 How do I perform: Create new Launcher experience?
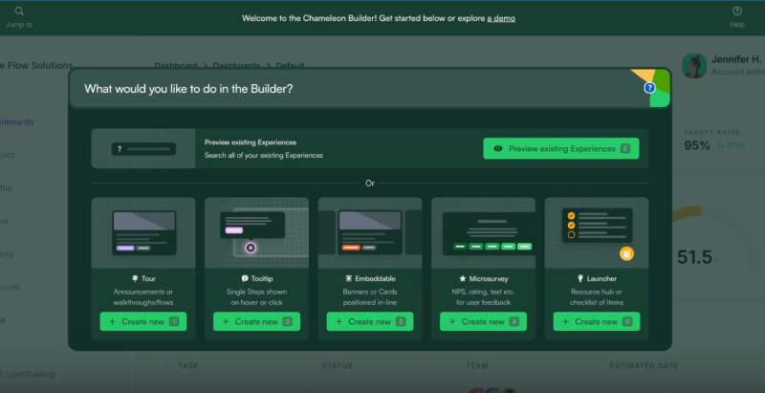[597, 322]
